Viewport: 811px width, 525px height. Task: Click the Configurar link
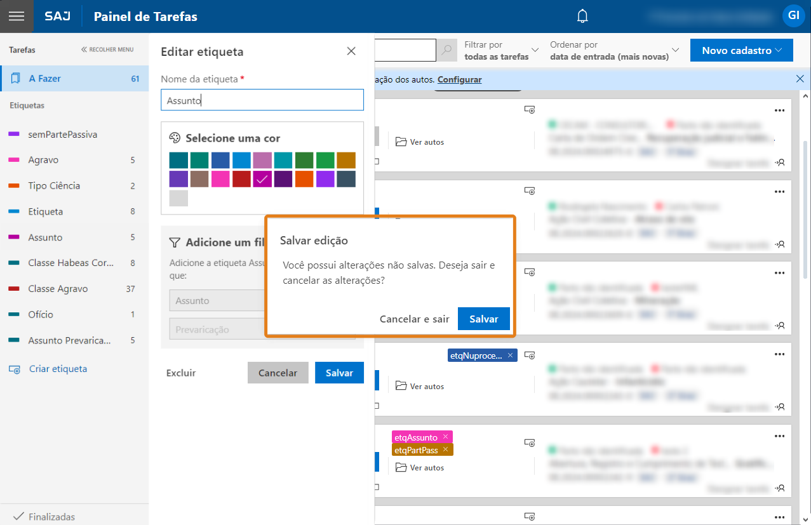click(x=459, y=79)
